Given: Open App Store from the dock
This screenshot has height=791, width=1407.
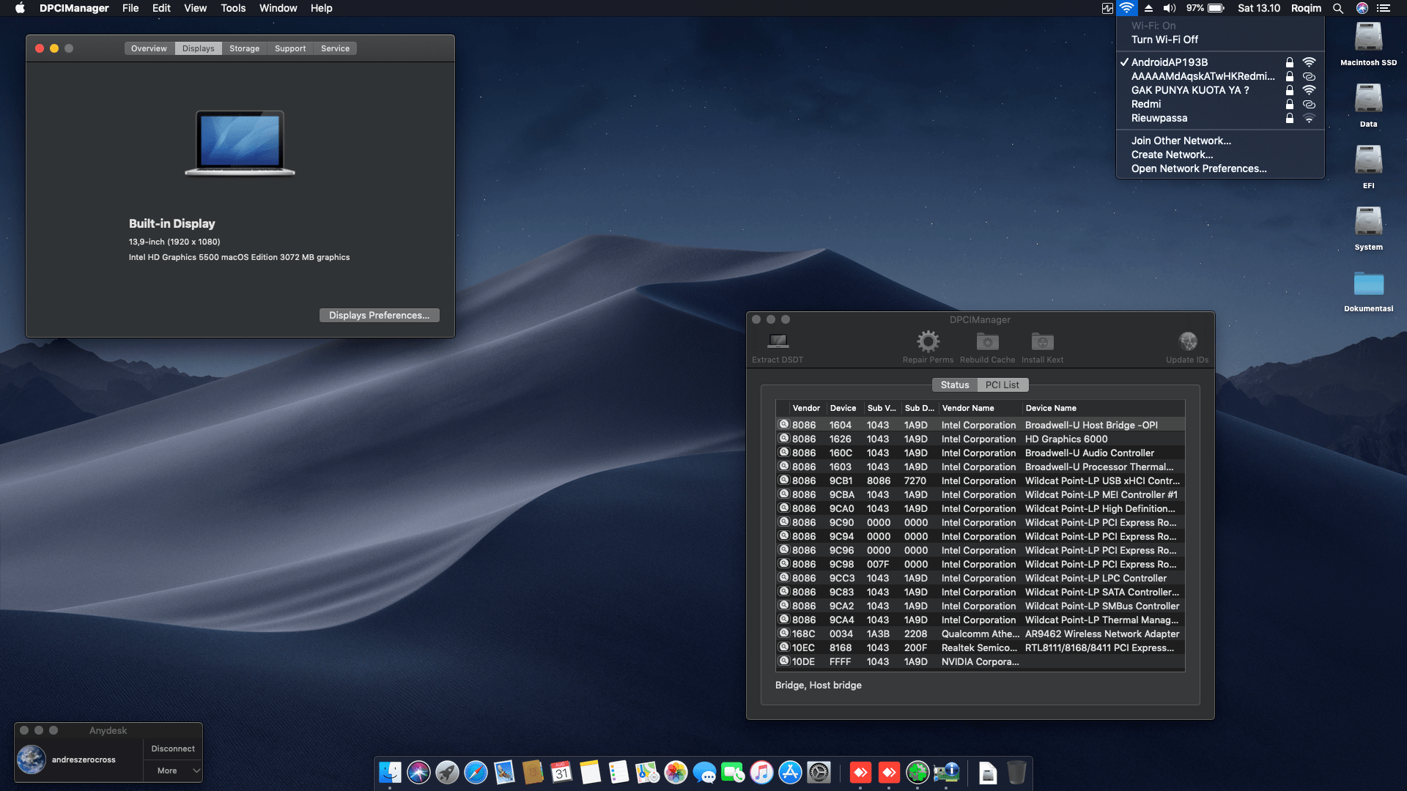Looking at the screenshot, I should tap(790, 772).
